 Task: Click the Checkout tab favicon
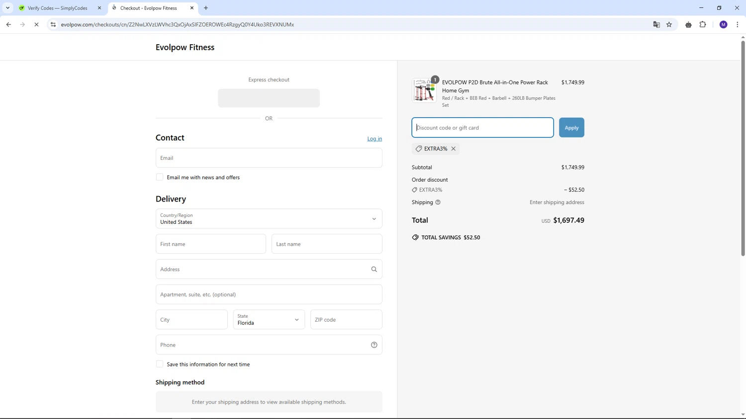click(114, 8)
